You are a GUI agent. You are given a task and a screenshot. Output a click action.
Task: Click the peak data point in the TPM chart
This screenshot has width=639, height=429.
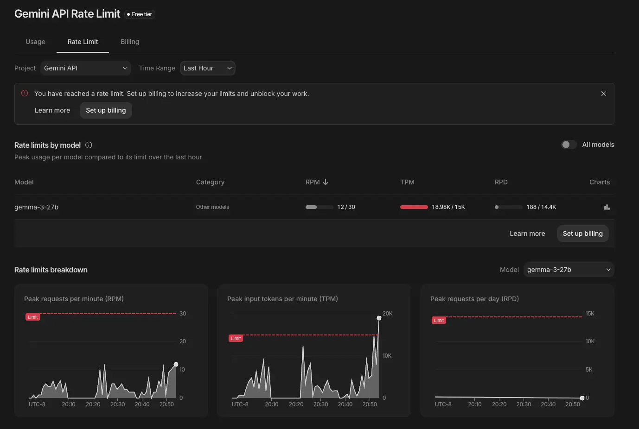pos(379,318)
